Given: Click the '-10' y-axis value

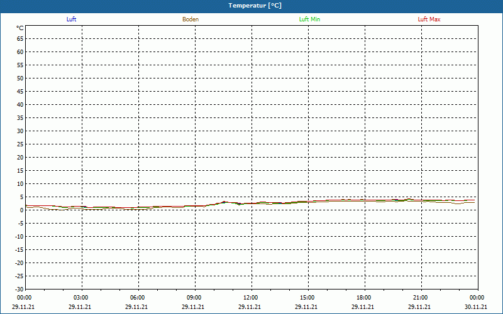Looking at the screenshot, I should [x=19, y=237].
